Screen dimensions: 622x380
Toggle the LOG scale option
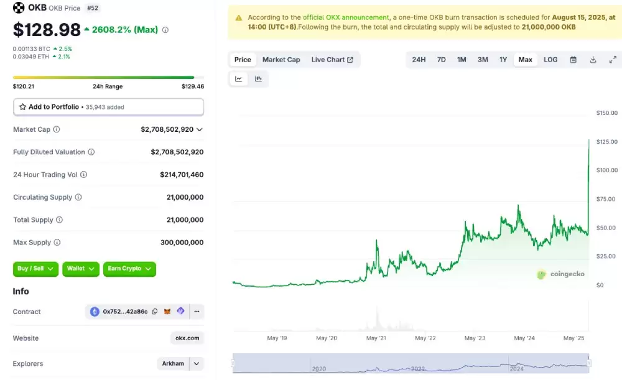coord(550,60)
